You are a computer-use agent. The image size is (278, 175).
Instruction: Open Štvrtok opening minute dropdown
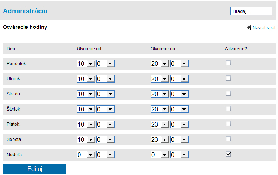[x=106, y=109]
